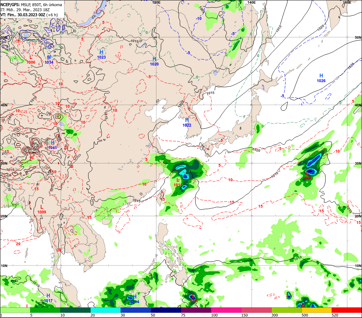The width and height of the screenshot is (362, 318).
Task: Select the purple 75–100 legend swatch
Action: pos(196,310)
